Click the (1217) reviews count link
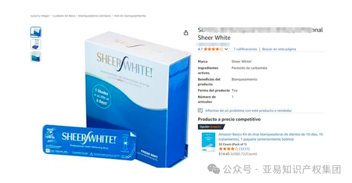Screen dimensions: 352x183 coord(244,149)
